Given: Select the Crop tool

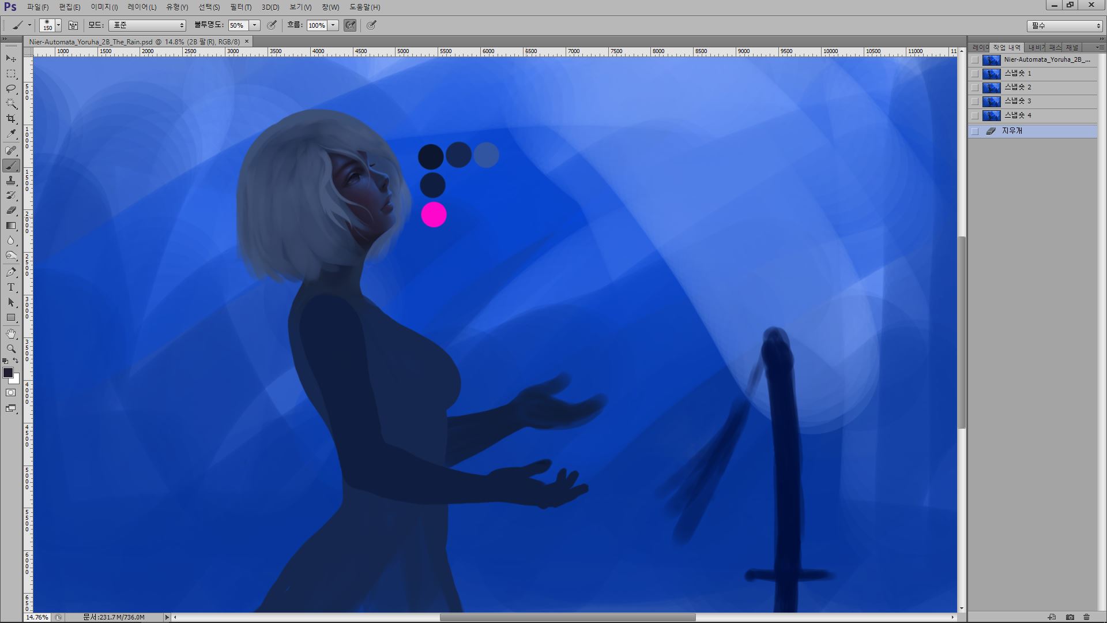Looking at the screenshot, I should pos(11,118).
